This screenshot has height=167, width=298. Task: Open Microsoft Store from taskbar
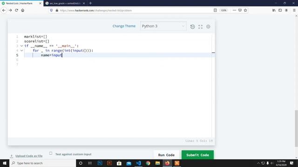119,163
